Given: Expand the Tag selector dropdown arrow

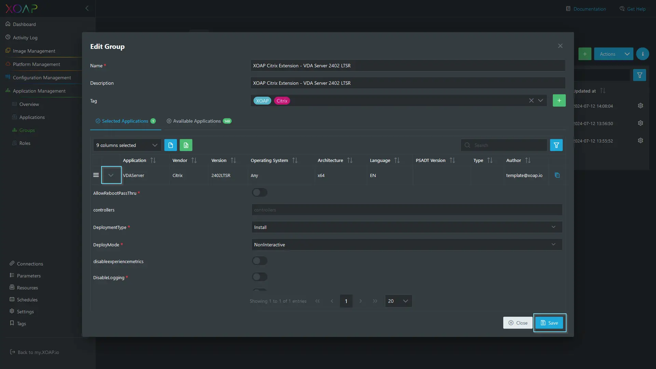Looking at the screenshot, I should (541, 100).
